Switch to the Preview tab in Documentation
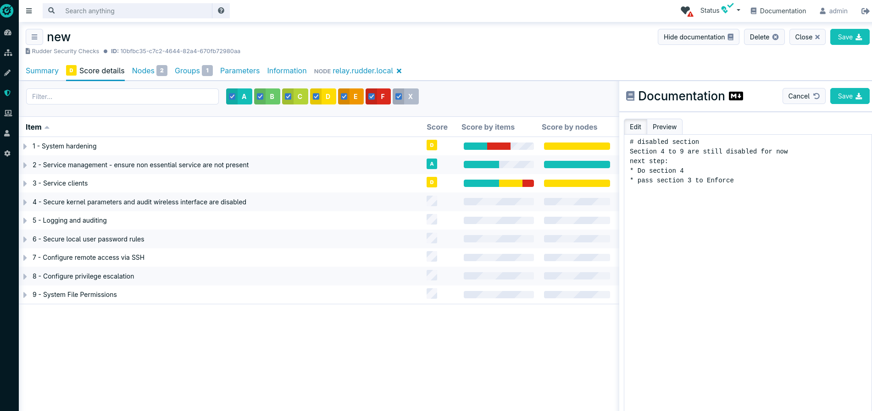This screenshot has height=411, width=872. pyautogui.click(x=664, y=127)
